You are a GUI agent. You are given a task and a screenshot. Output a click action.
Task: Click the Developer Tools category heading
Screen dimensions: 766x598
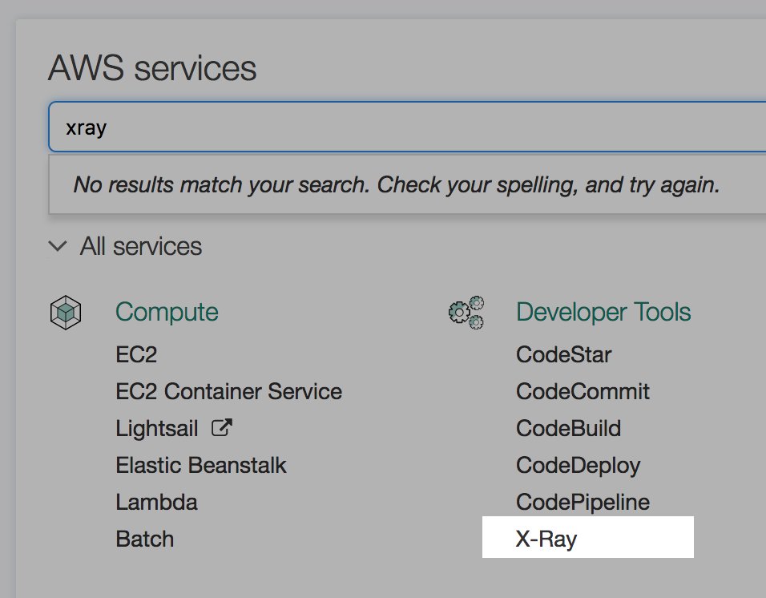(x=603, y=312)
